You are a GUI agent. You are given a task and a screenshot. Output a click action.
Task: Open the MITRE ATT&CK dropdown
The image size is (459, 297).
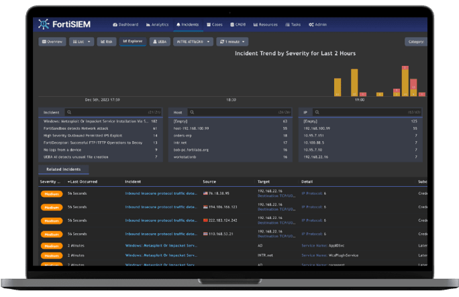tap(193, 42)
